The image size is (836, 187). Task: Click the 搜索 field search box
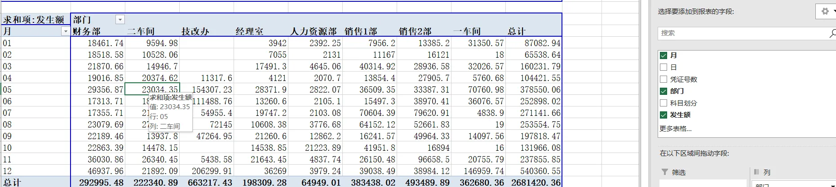tap(741, 33)
